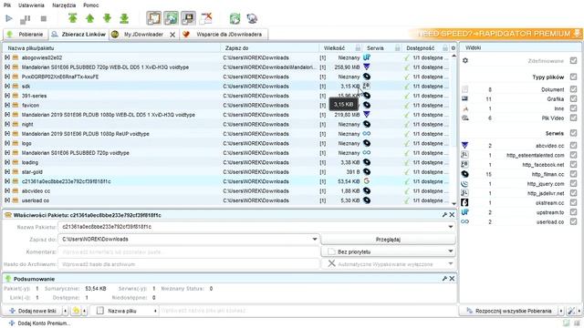Toggle the Grafika file type checkbox
The width and height of the screenshot is (584, 328).
[x=573, y=98]
